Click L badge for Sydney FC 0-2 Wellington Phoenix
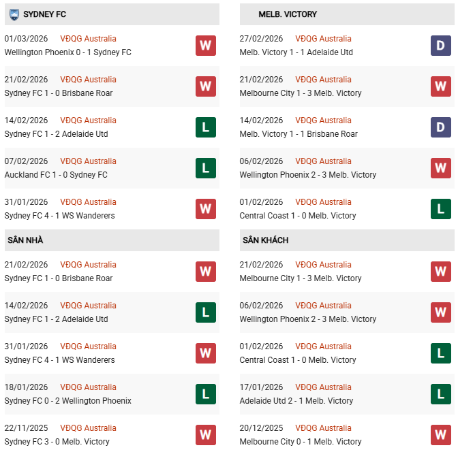This screenshot has width=458, height=452. pyautogui.click(x=206, y=394)
